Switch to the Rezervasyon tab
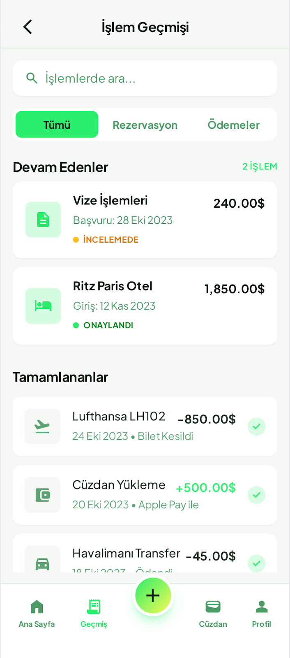The image size is (290, 658). pos(145,125)
